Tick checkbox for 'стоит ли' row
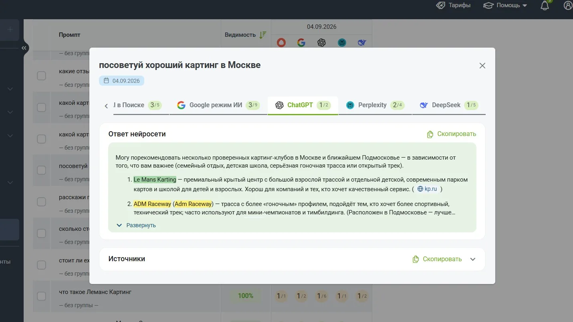573x322 pixels. pyautogui.click(x=42, y=265)
